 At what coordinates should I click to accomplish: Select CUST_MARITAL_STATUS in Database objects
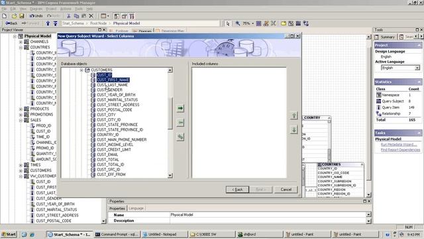pyautogui.click(x=117, y=100)
